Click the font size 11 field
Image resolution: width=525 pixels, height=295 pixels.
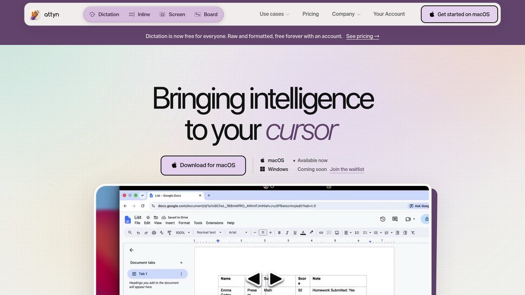(263, 233)
